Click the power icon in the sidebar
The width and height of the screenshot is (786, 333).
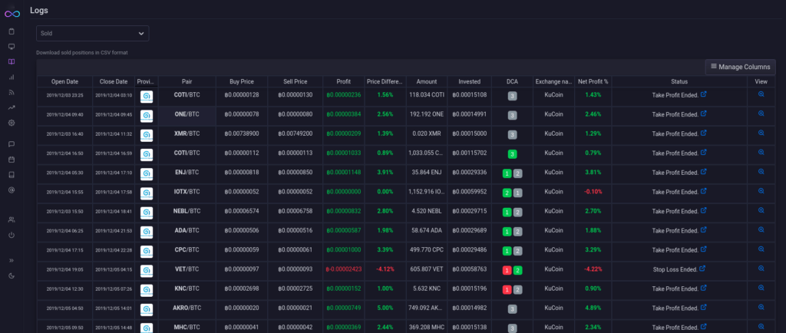pos(11,235)
